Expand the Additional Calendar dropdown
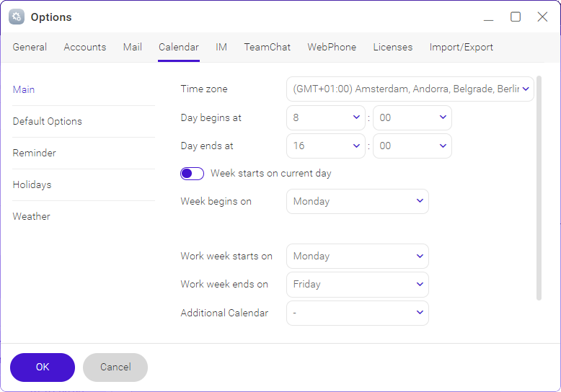 (358, 313)
